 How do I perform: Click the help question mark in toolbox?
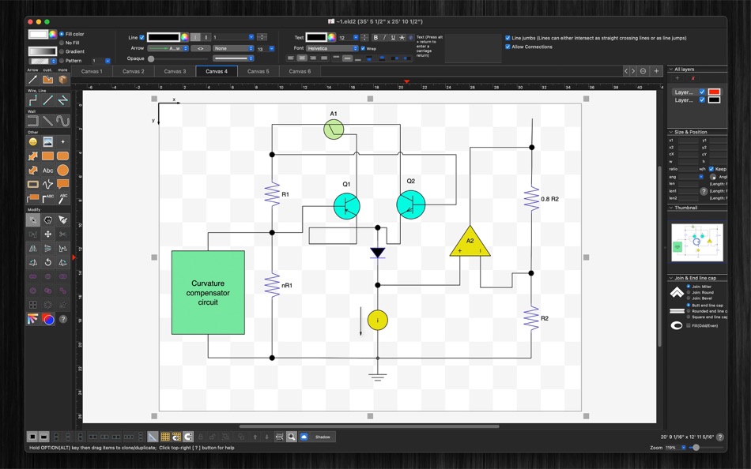tap(62, 319)
